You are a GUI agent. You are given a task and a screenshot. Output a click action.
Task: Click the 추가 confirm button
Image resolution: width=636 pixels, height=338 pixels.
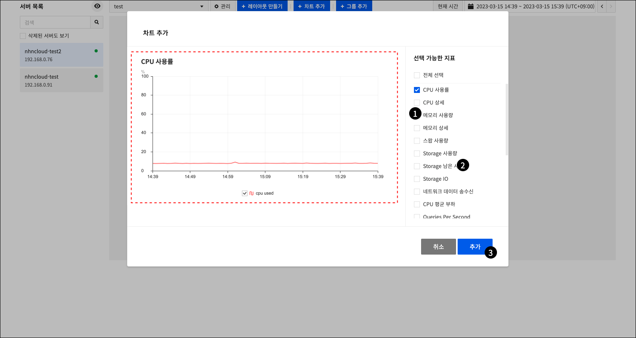tap(475, 247)
